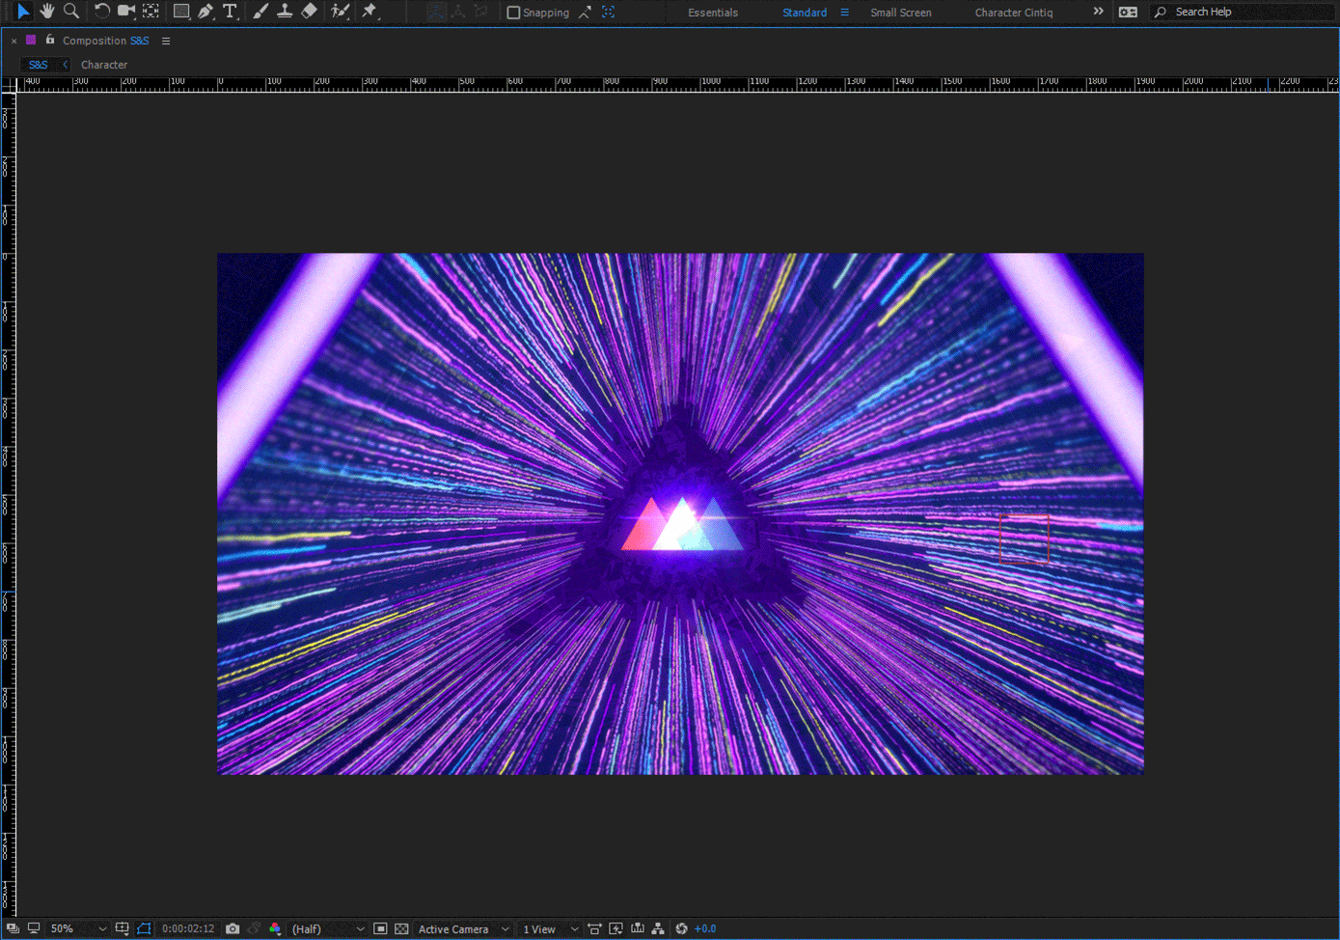Take a snapshot with camera icon

(232, 928)
